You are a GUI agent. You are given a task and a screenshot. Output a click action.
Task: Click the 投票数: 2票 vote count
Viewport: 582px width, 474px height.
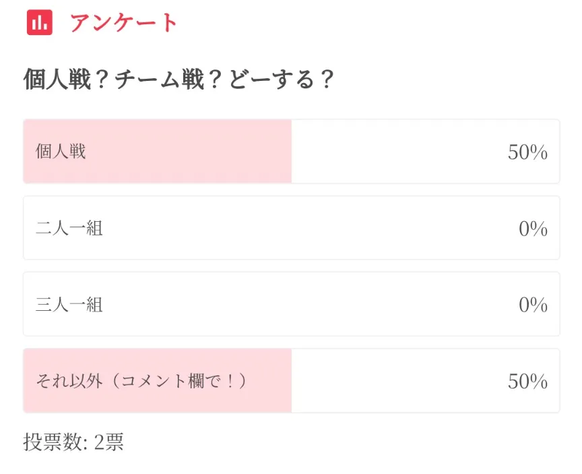tap(73, 442)
